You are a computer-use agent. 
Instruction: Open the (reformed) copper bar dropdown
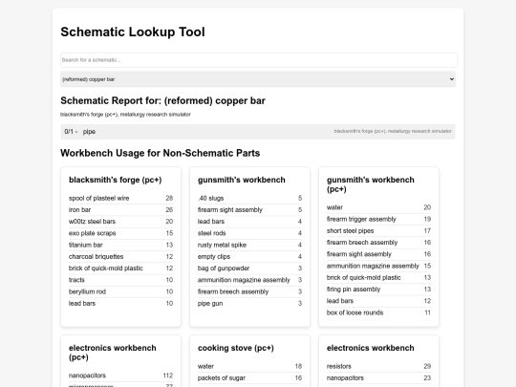(258, 79)
